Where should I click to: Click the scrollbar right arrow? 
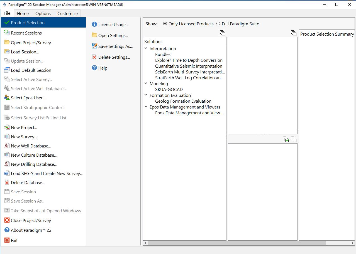coord(352,243)
